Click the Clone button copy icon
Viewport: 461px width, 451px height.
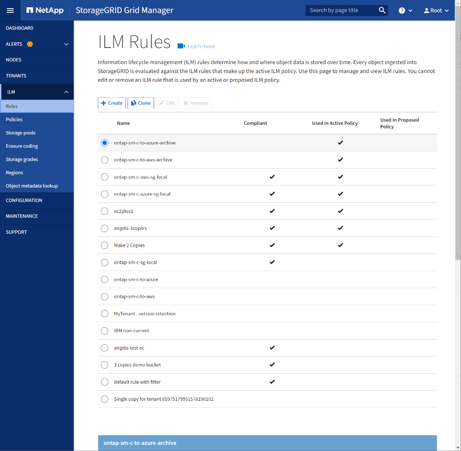pos(134,103)
